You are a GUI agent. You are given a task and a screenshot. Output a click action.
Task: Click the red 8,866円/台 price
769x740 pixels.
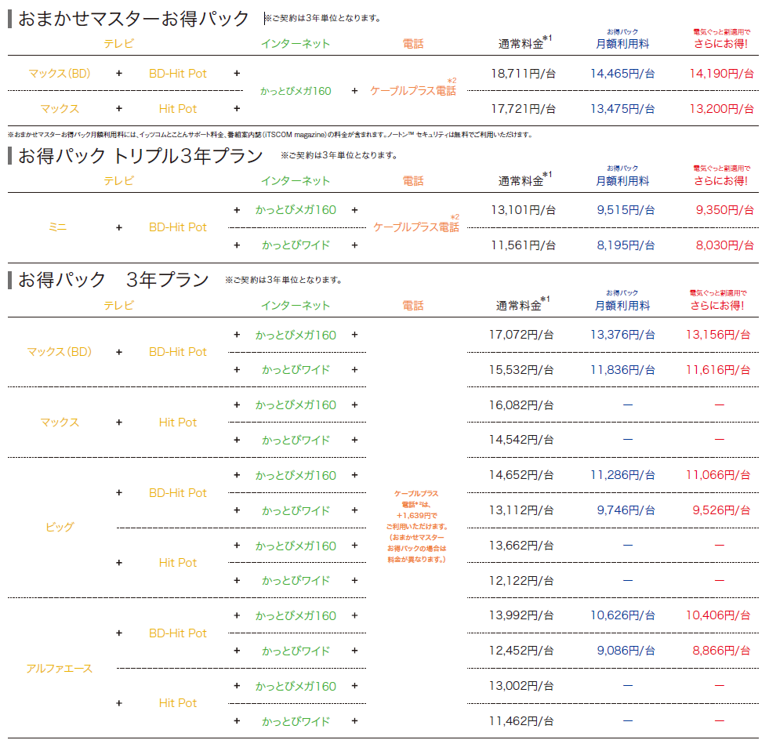pyautogui.click(x=721, y=651)
